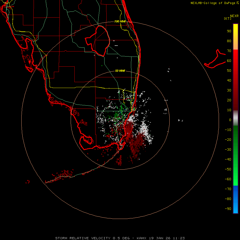
Task: Click the 70 value on velocity scale
Action: (229, 51)
